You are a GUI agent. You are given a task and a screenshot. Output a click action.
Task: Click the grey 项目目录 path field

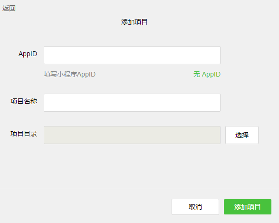point(132,135)
